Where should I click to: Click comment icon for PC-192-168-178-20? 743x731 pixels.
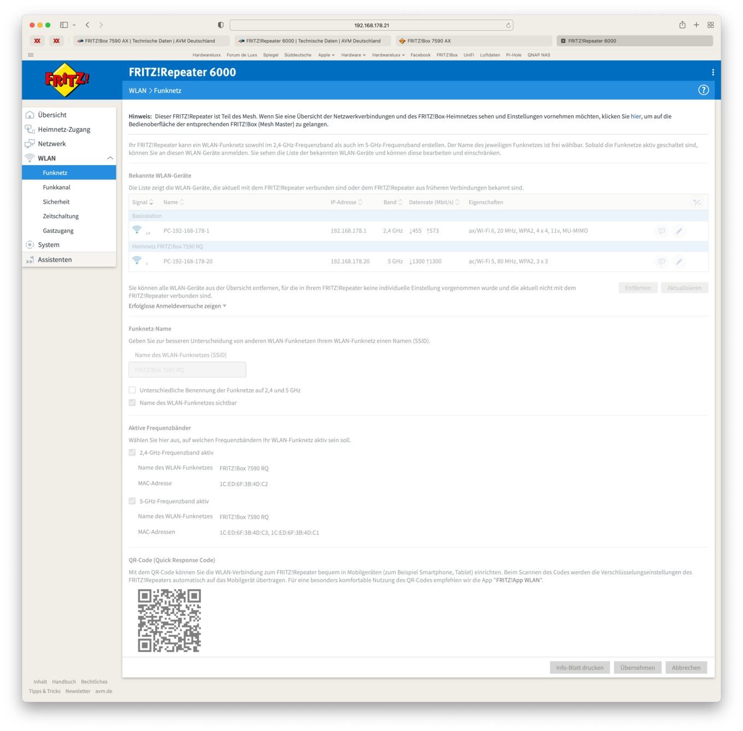point(662,262)
